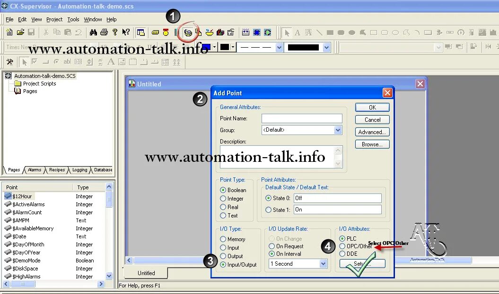
Task: Click the Find binoculars icon
Action: tap(93, 32)
